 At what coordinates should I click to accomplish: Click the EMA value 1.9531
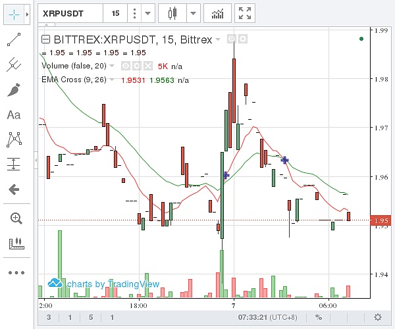tap(133, 80)
